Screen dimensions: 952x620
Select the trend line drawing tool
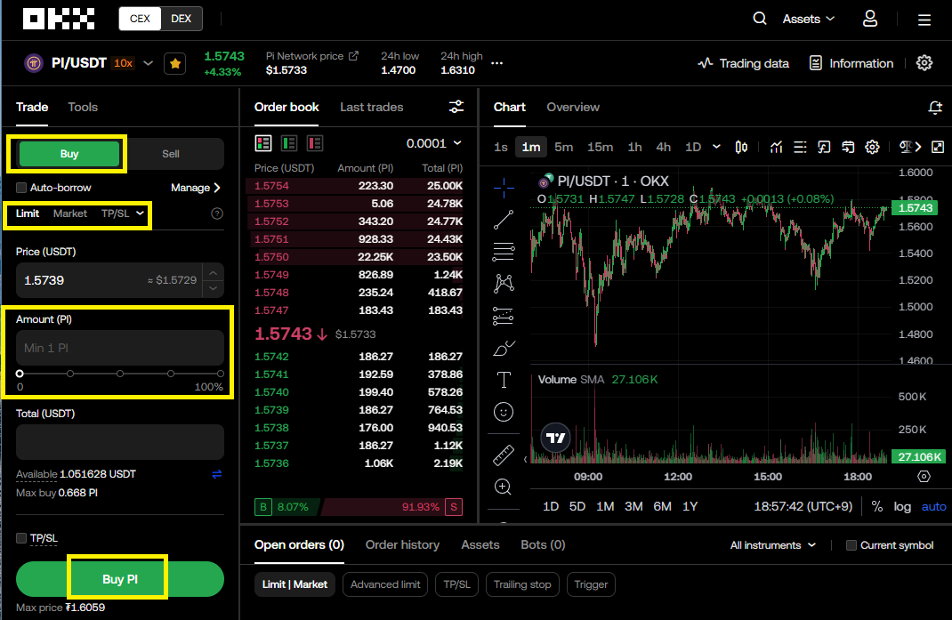504,220
